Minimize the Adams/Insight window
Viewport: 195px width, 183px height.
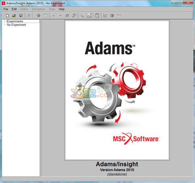tap(174, 2)
